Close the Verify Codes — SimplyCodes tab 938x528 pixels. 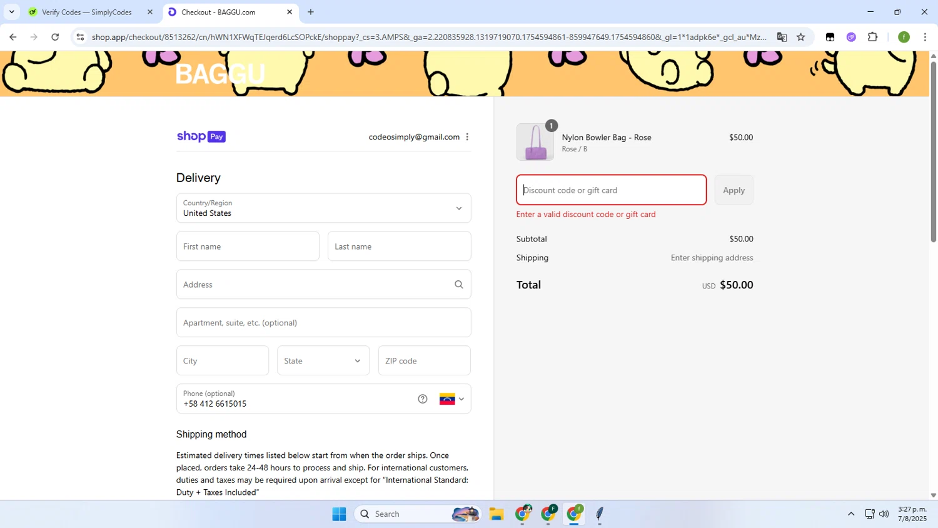(x=149, y=12)
